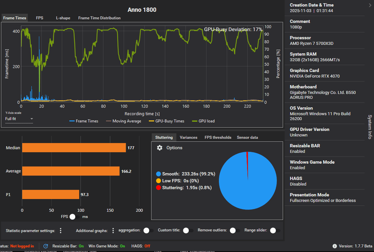The image size is (374, 252).
Task: Switch to the FPS tab
Action: pos(40,18)
